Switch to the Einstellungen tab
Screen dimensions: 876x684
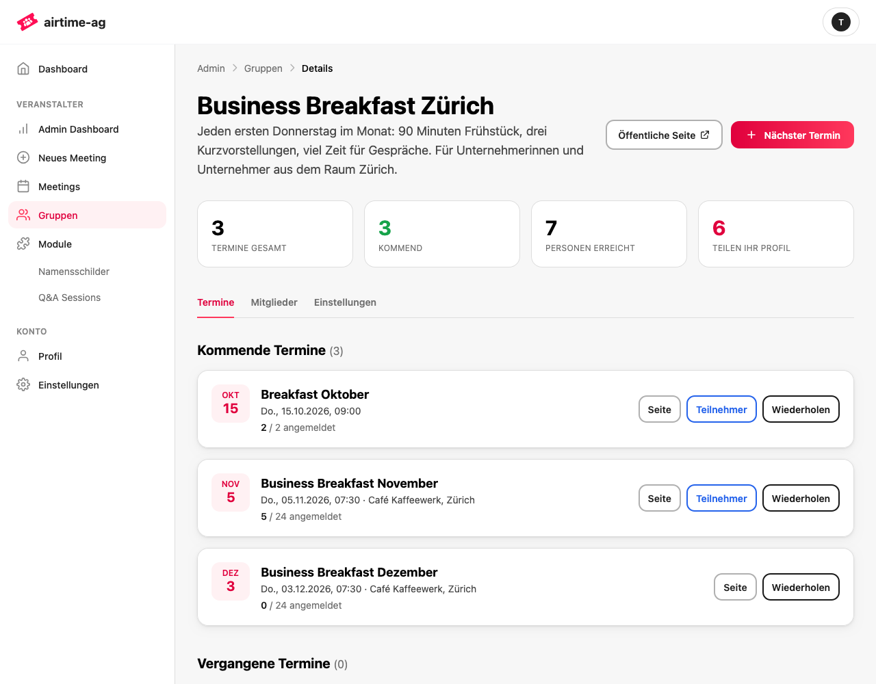345,302
